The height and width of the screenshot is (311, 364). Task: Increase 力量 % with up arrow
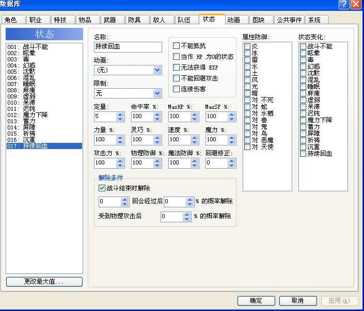tap(120, 138)
